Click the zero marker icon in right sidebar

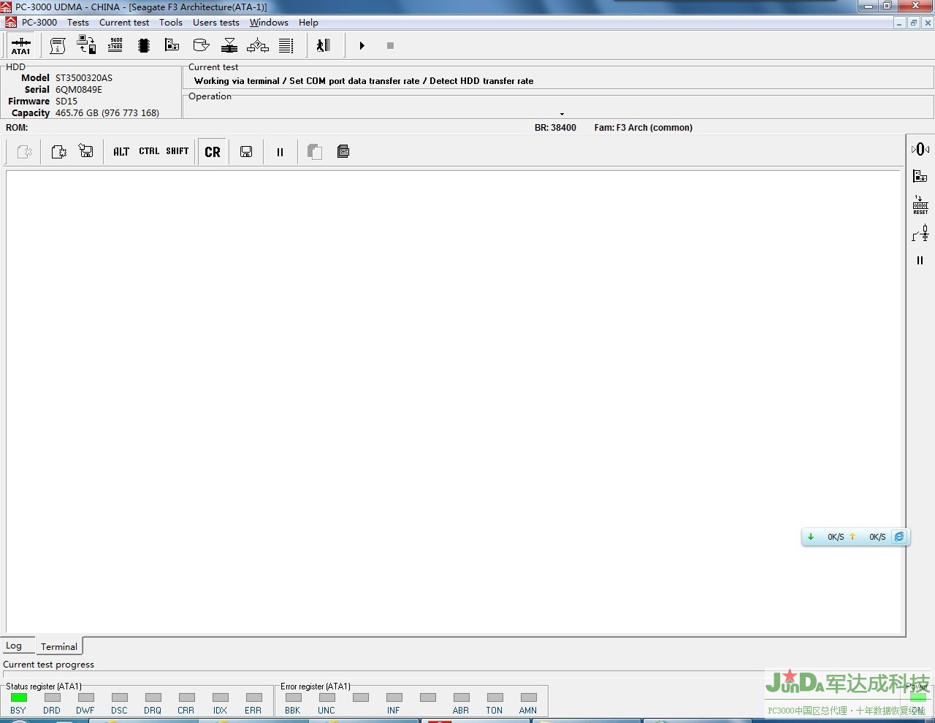(920, 149)
